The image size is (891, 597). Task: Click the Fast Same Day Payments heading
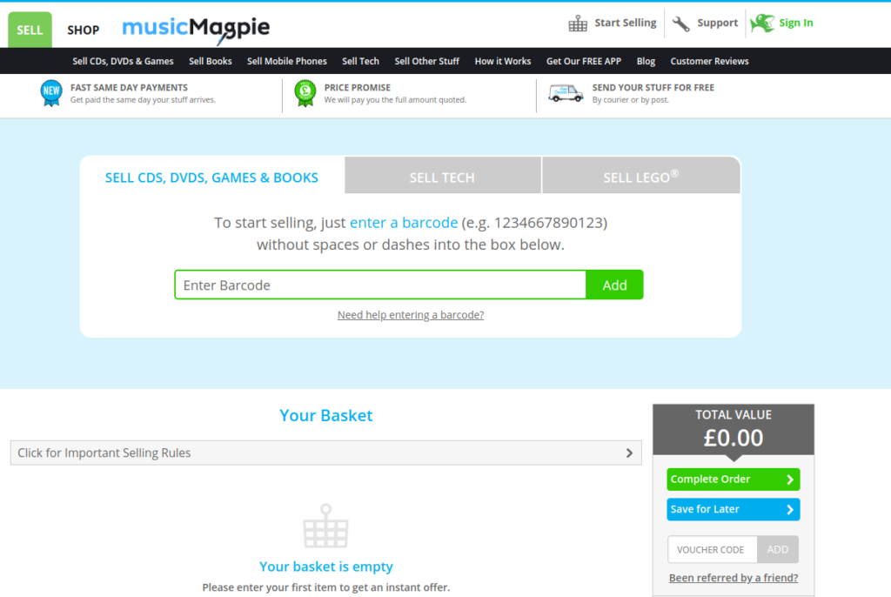click(x=129, y=88)
